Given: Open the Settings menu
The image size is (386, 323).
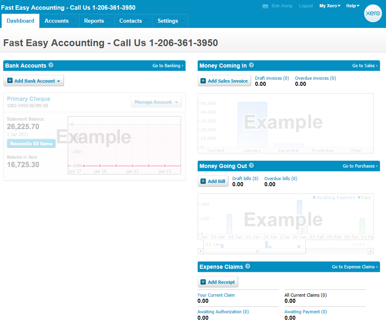Looking at the screenshot, I should pyautogui.click(x=169, y=21).
